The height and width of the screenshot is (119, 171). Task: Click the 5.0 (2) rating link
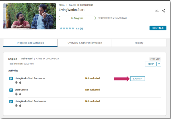(79, 29)
